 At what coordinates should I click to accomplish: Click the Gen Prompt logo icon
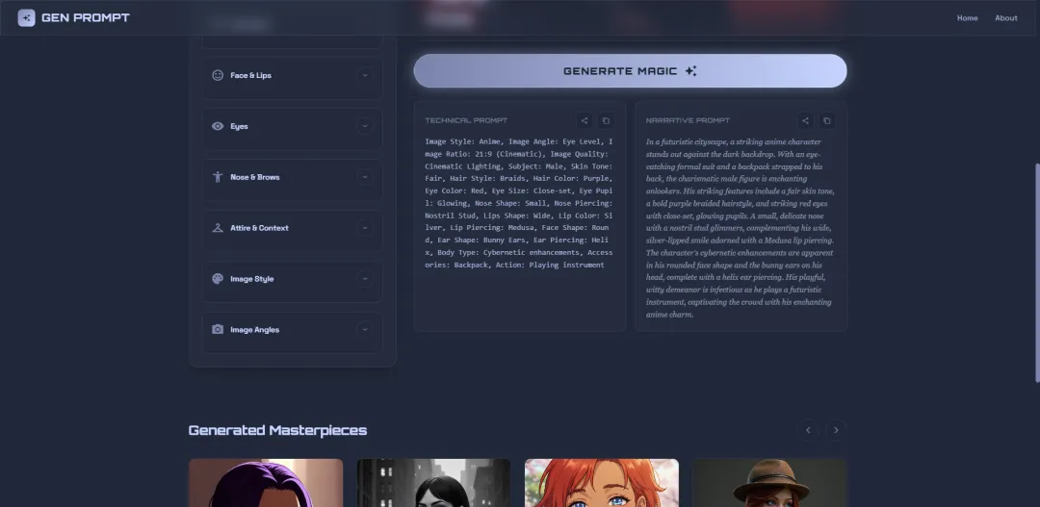click(x=27, y=18)
